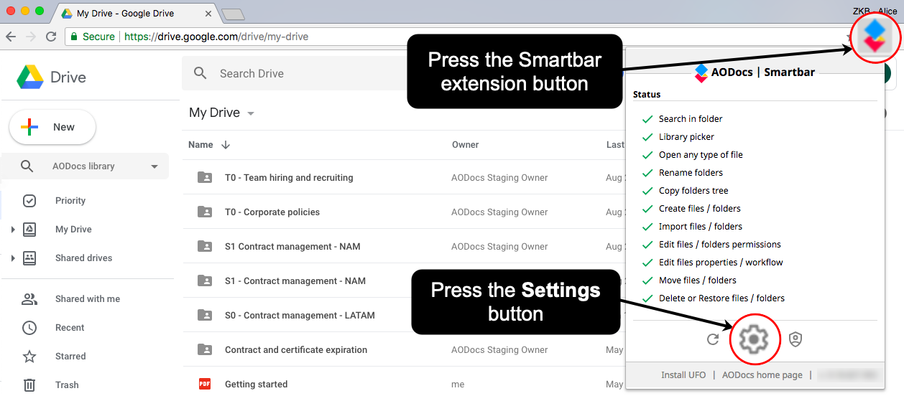Open My Drive in the sidebar
904x396 pixels.
pos(73,230)
